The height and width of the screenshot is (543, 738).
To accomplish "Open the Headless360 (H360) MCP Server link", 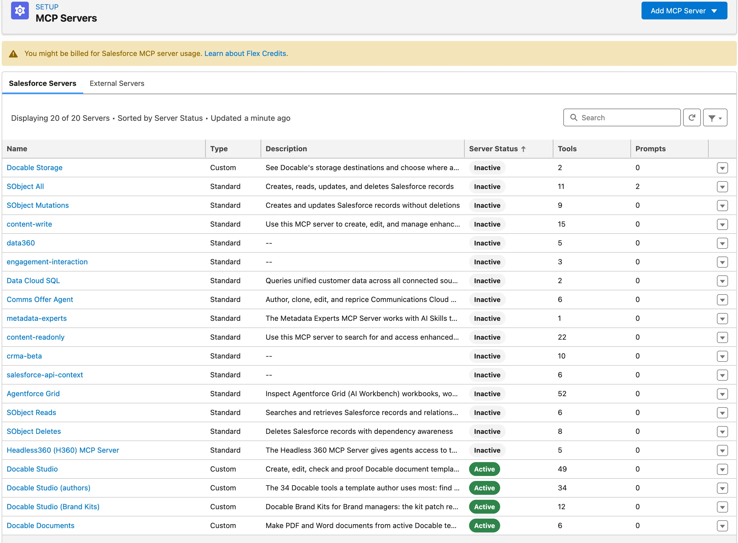I will pyautogui.click(x=63, y=450).
